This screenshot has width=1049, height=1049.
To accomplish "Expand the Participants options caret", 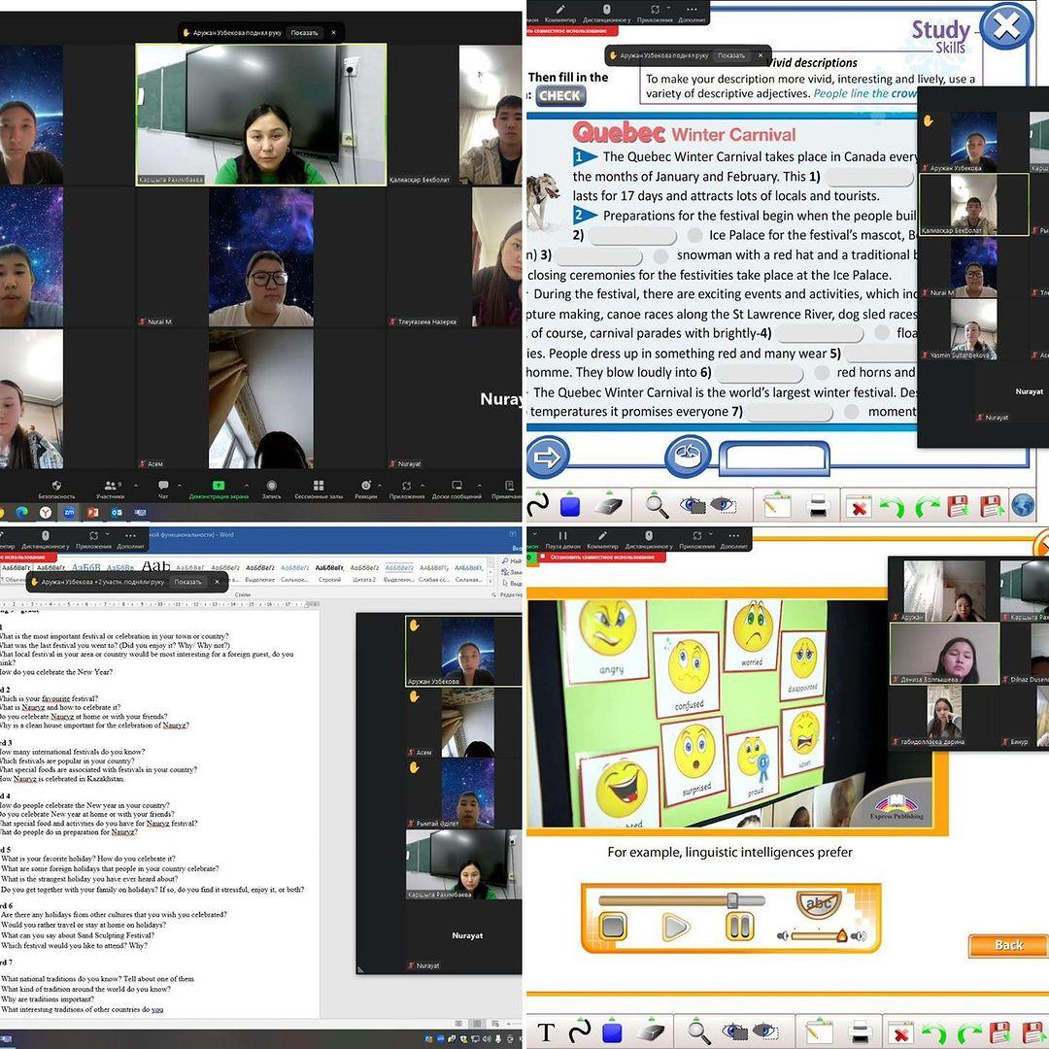I will [x=137, y=485].
